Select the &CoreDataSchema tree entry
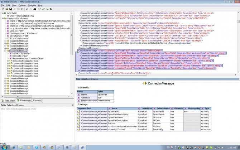The height and width of the screenshot is (150, 240). coord(19,38)
